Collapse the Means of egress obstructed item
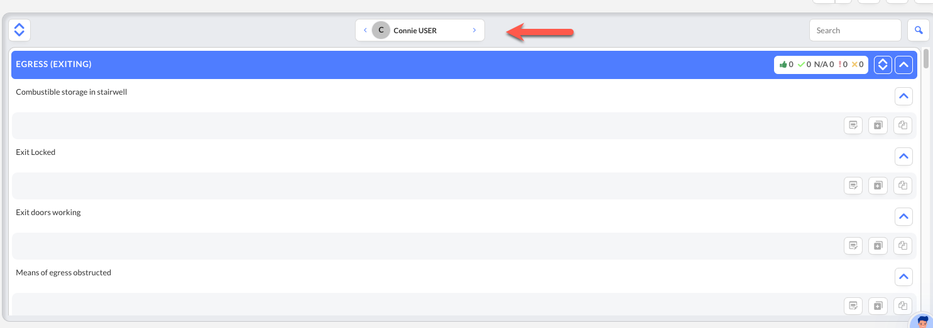The image size is (933, 328). [x=903, y=277]
